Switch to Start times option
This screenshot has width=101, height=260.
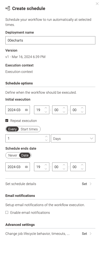(29, 129)
